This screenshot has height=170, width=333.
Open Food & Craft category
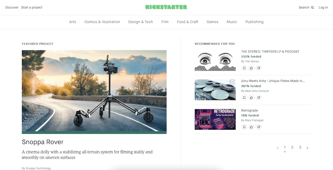click(x=188, y=22)
